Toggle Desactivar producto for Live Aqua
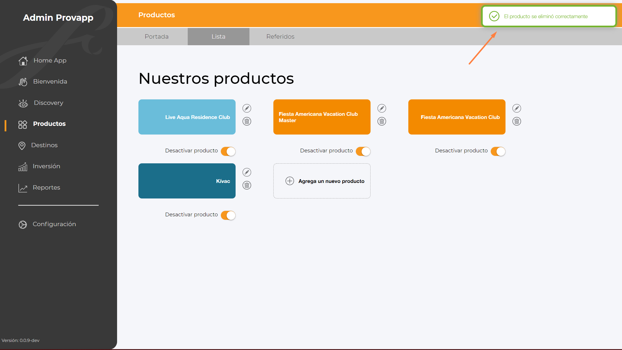 tap(228, 151)
